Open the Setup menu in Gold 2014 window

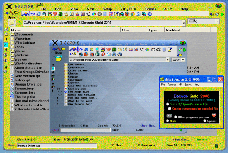[107, 9]
